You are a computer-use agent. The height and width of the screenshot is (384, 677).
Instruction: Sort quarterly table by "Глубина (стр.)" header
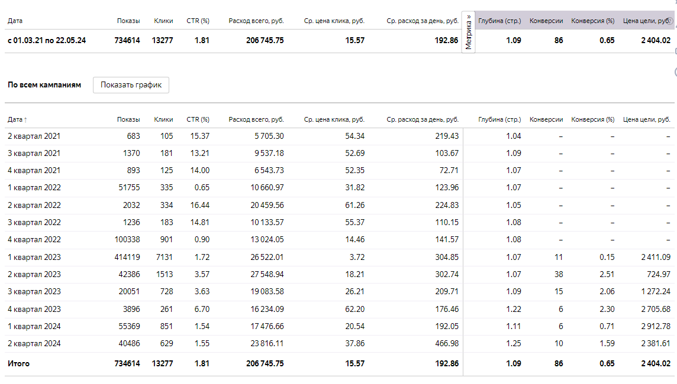tap(499, 119)
